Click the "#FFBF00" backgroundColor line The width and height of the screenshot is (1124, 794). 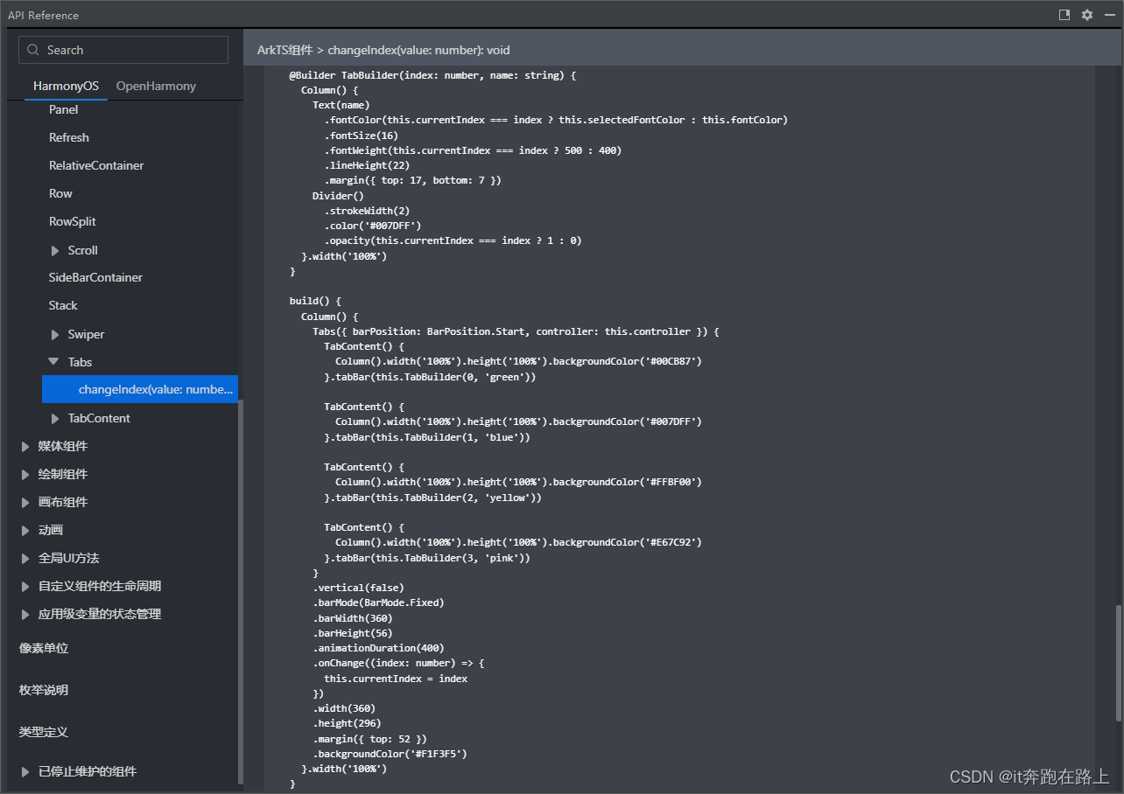pyautogui.click(x=518, y=482)
